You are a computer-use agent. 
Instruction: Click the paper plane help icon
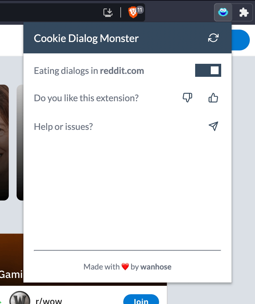pyautogui.click(x=213, y=126)
